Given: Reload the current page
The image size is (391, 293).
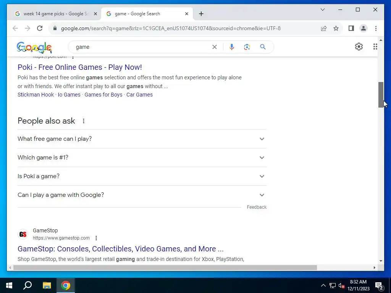Looking at the screenshot, I should [x=40, y=28].
